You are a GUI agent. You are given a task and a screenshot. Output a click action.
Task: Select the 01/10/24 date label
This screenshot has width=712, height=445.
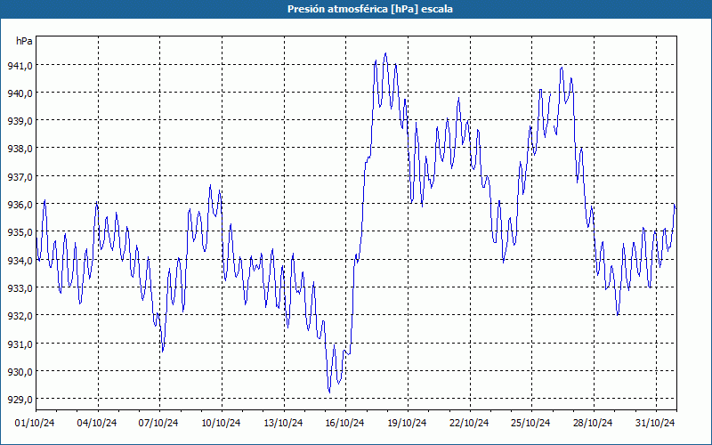point(35,424)
